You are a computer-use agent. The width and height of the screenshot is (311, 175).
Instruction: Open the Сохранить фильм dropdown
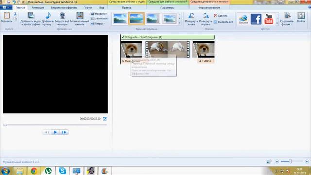pos(287,23)
